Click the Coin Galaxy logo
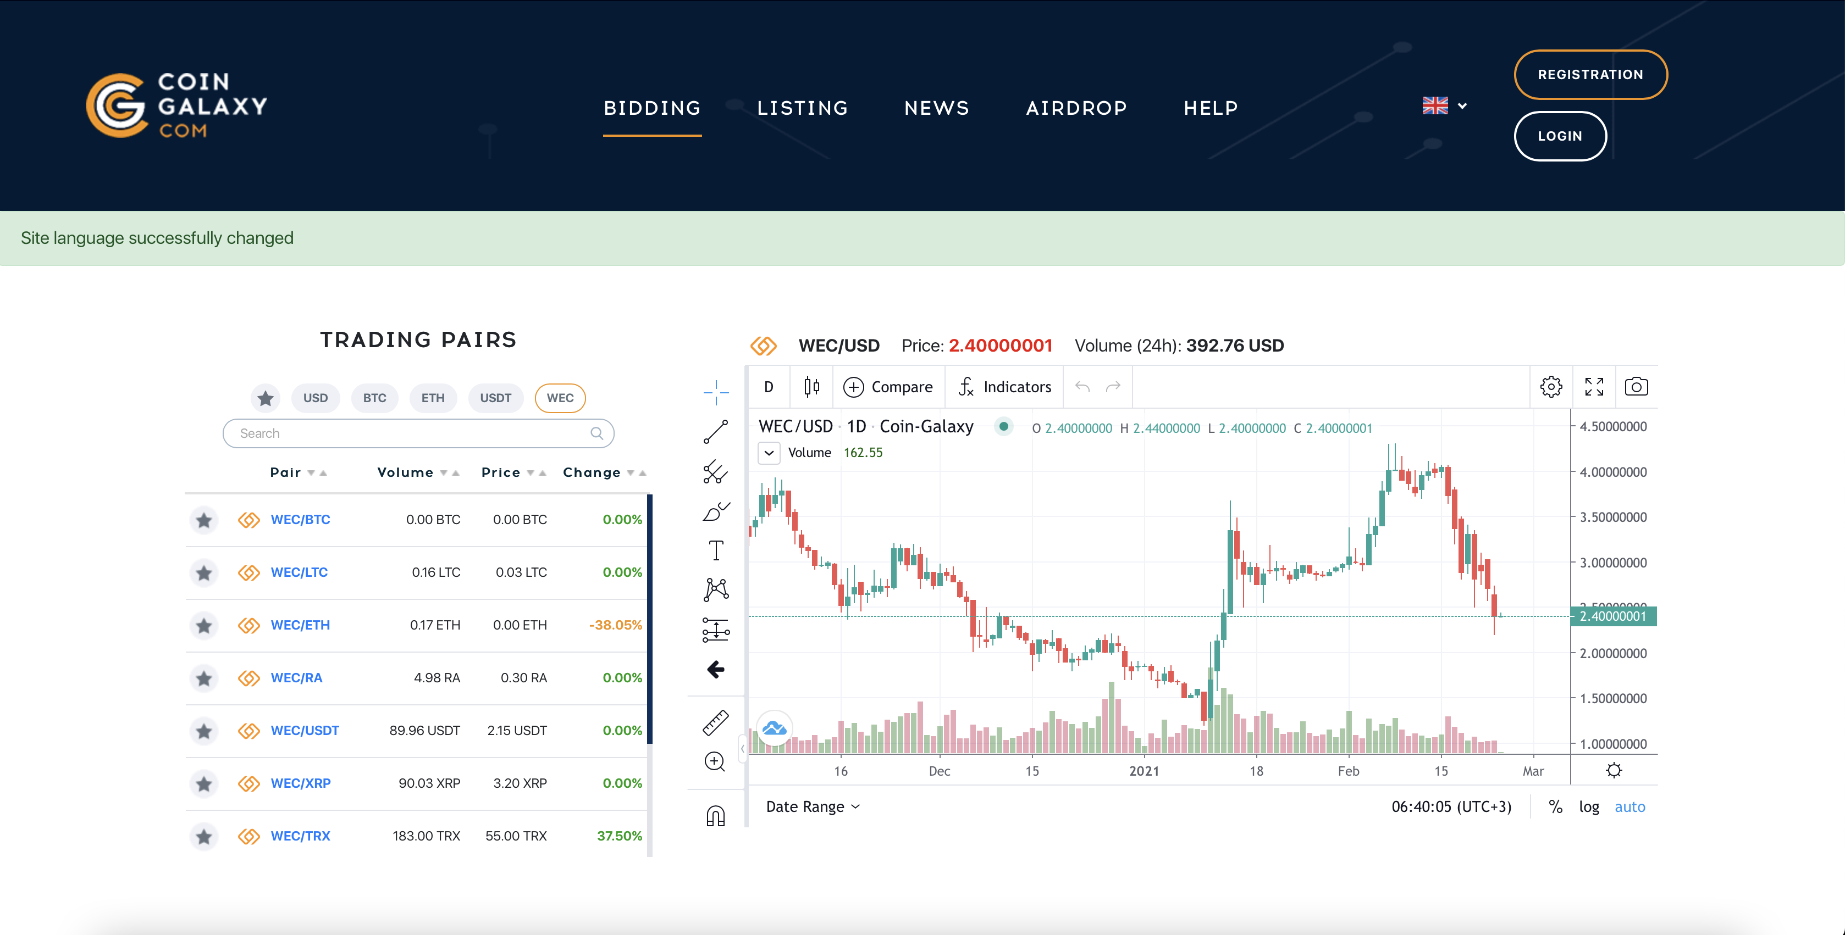The image size is (1845, 935). [x=177, y=105]
